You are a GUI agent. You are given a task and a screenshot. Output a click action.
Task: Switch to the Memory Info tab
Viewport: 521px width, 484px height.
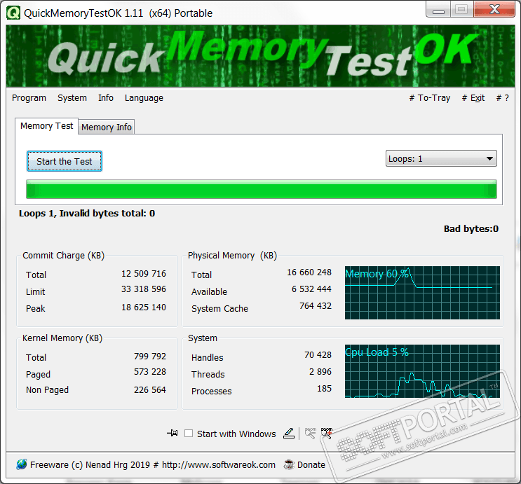click(x=107, y=127)
